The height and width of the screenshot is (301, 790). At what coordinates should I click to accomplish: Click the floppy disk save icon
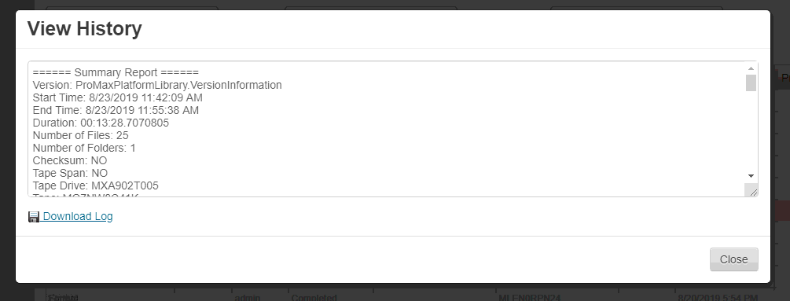tap(34, 217)
